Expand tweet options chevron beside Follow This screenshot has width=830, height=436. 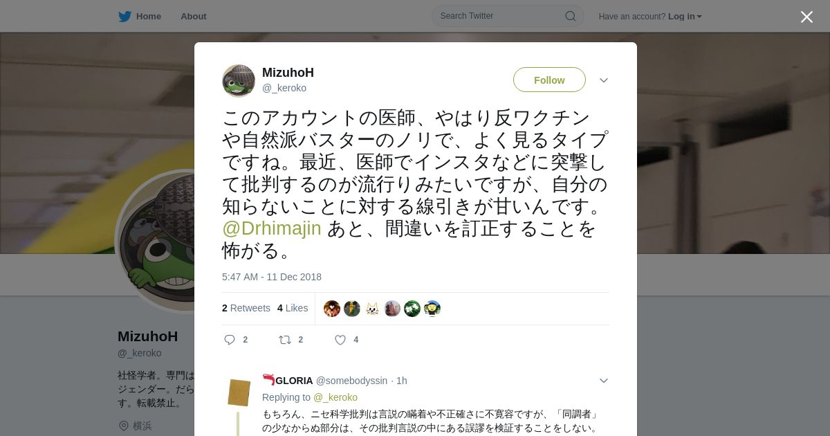604,80
